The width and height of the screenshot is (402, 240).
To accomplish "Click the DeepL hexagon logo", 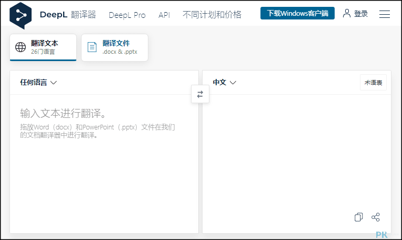I will [x=21, y=15].
